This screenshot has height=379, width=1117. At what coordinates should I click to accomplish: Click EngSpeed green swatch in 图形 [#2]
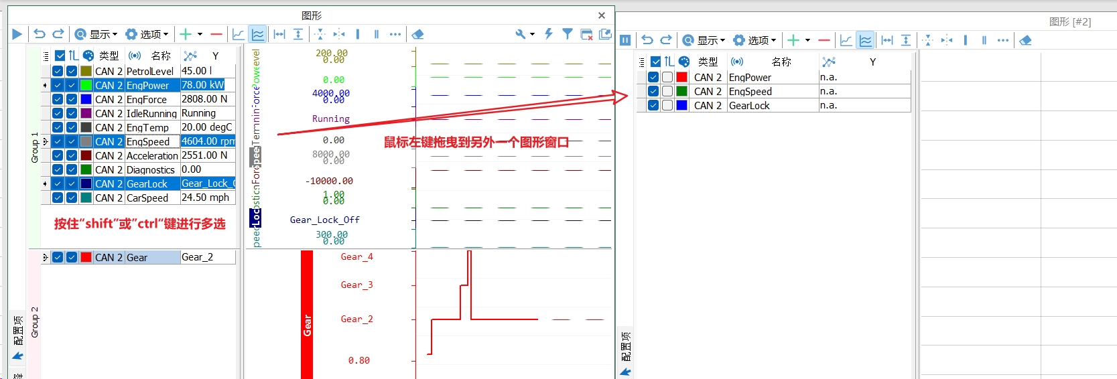(x=681, y=91)
